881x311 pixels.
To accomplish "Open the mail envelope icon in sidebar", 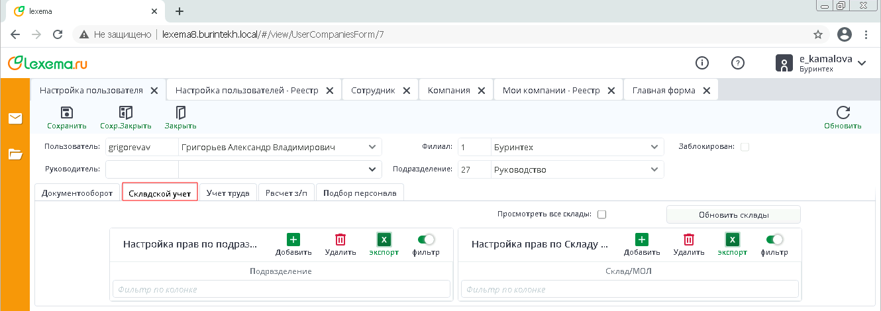I will pyautogui.click(x=15, y=119).
